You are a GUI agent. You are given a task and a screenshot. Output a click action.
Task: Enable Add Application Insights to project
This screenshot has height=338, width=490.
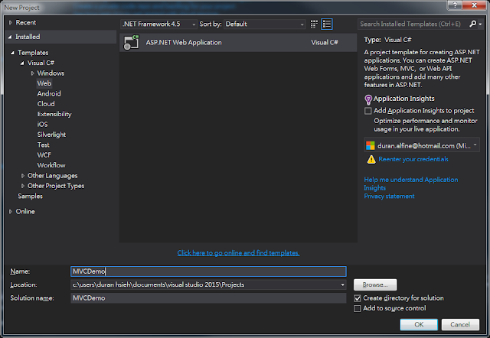pyautogui.click(x=368, y=111)
